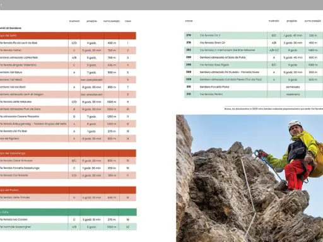Viewport: 323px width, 242px height.
Task: Click the green section header bar
Action: tap(68, 212)
